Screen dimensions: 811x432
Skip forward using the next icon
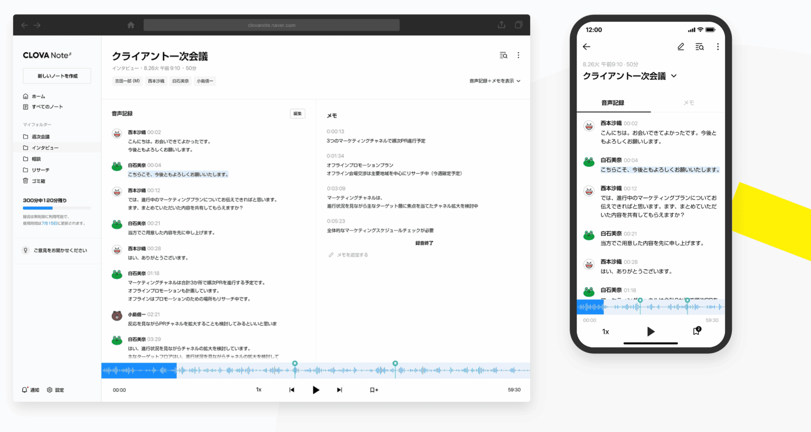[x=338, y=390]
